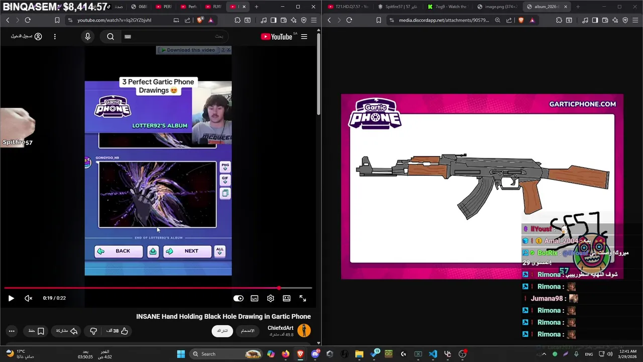
Task: Like the video with 38K thumbs up
Action: [118, 331]
